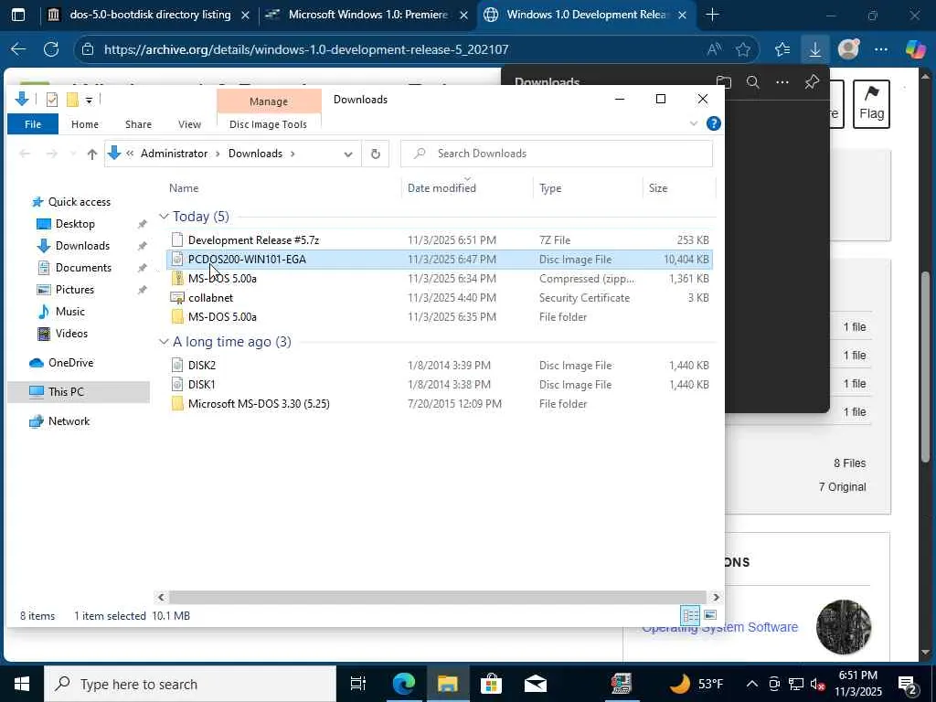Viewport: 936px width, 702px height.
Task: Sort files by Name column
Action: 183,188
